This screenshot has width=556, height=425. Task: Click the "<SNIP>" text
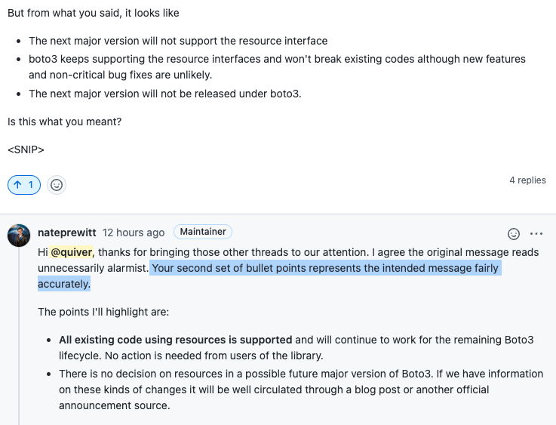tap(26, 149)
